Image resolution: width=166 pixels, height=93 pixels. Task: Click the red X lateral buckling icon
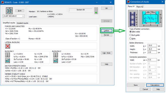coord(8,46)
